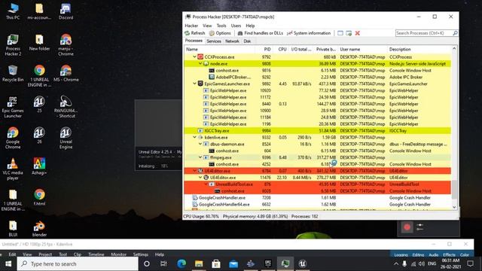
Task: Switch to the Services tab
Action: pos(214,41)
